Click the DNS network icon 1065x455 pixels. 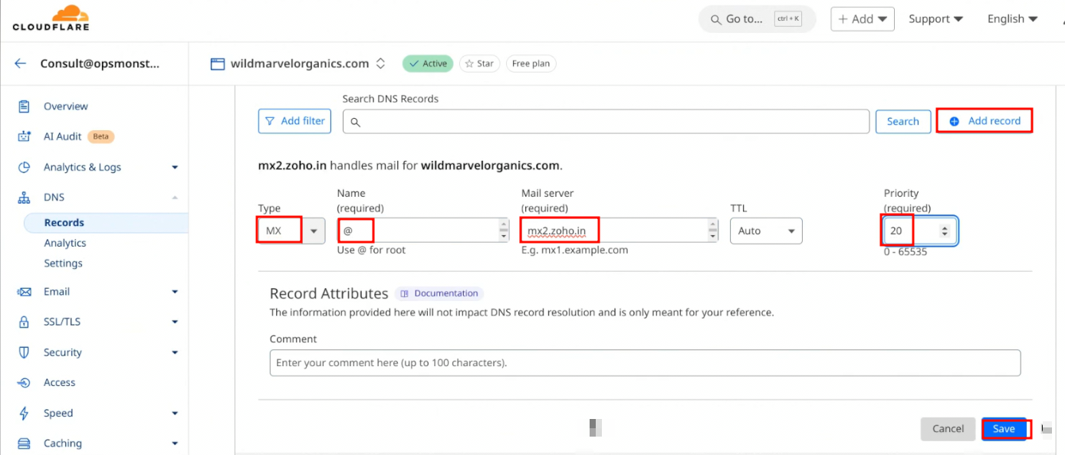coord(24,198)
